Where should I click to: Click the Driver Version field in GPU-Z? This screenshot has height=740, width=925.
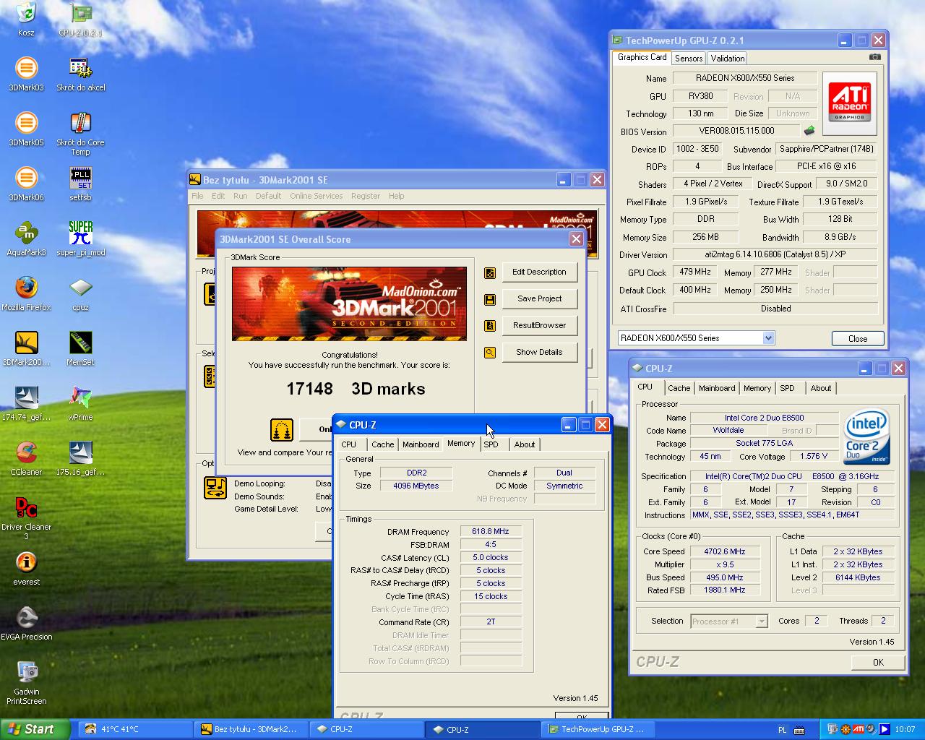tap(775, 254)
